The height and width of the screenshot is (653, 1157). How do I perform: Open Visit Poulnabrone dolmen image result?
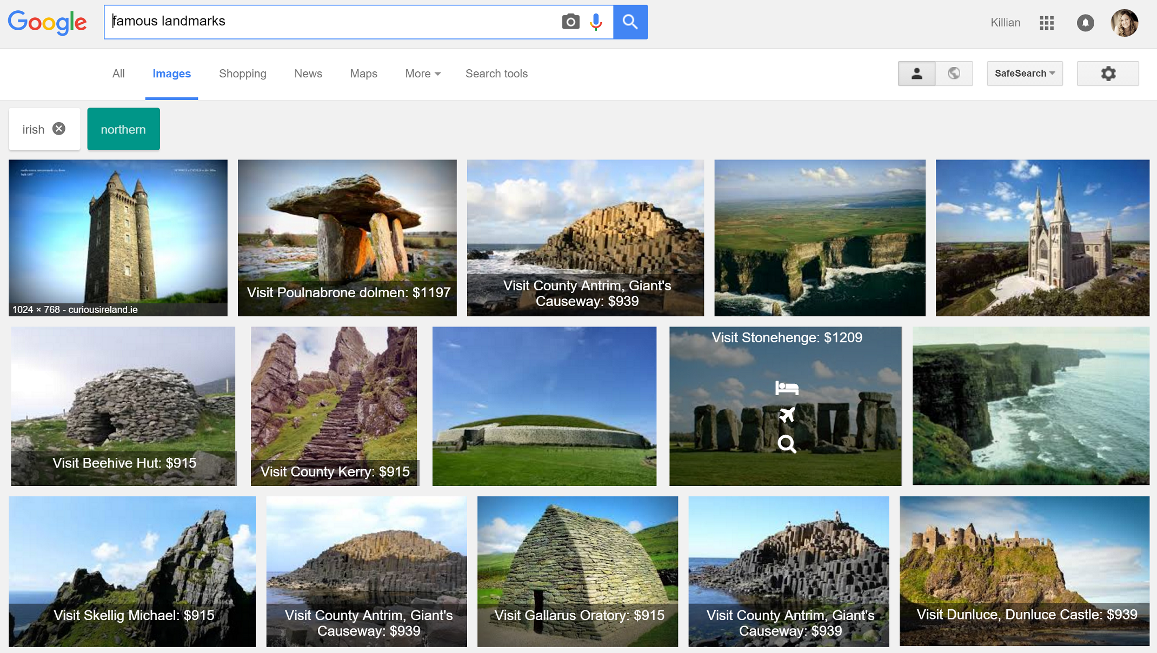tap(347, 238)
